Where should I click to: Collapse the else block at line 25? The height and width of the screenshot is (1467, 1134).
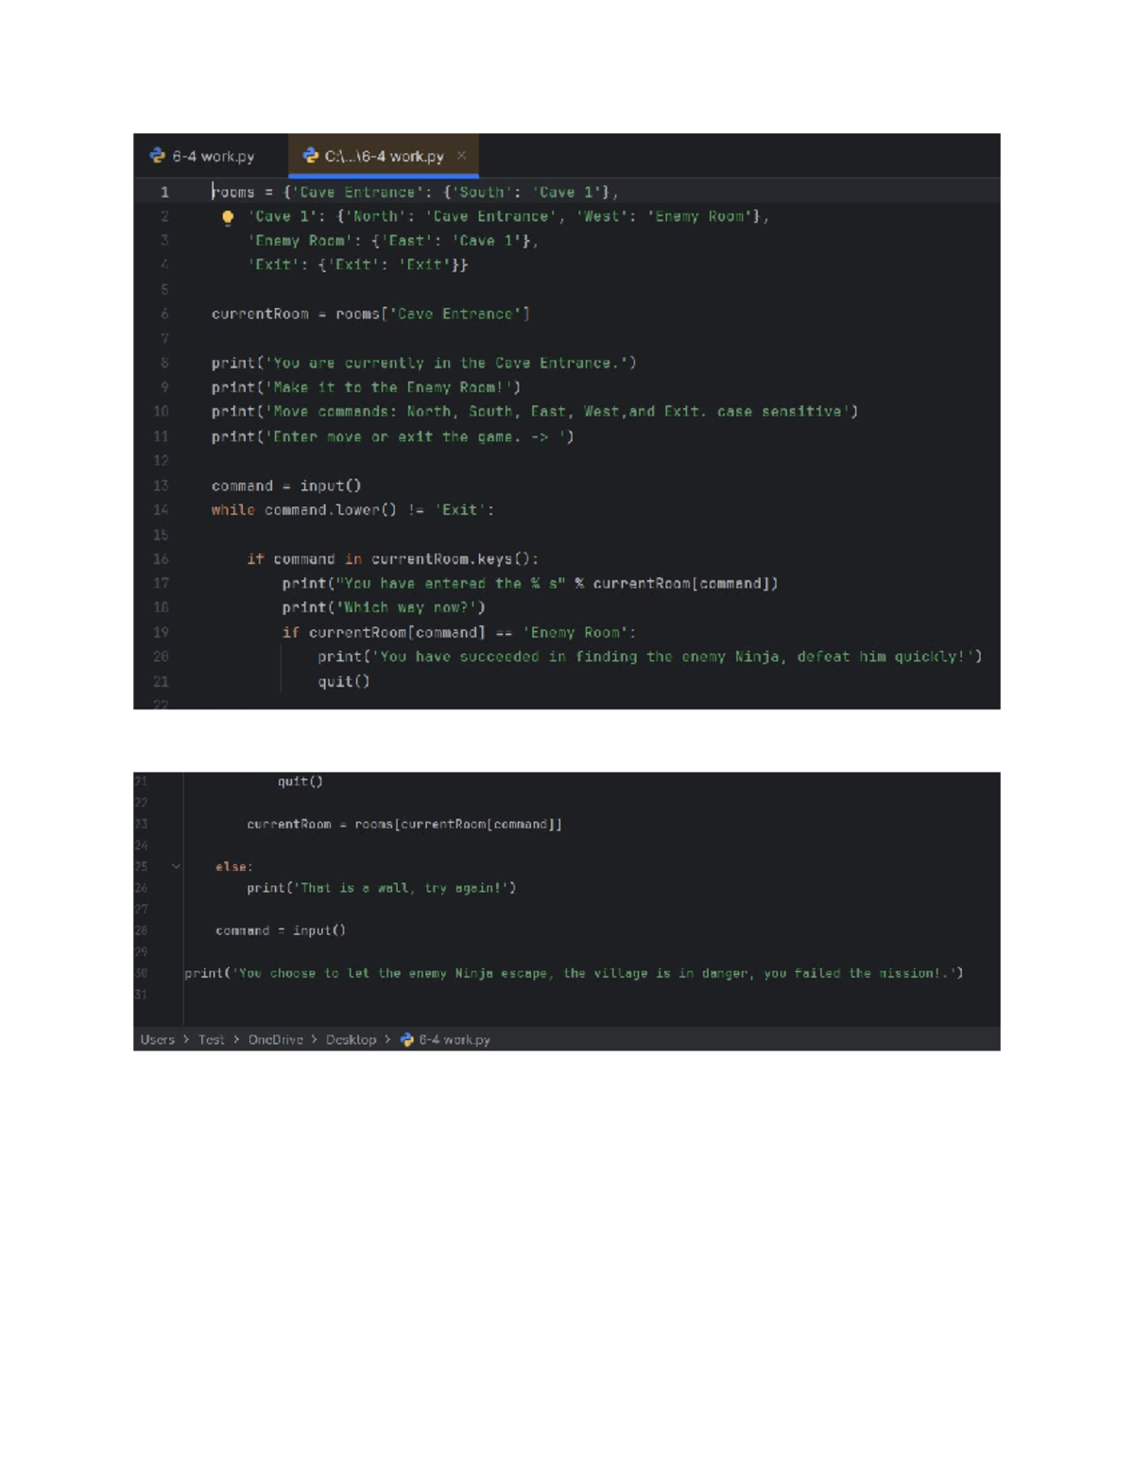[176, 866]
